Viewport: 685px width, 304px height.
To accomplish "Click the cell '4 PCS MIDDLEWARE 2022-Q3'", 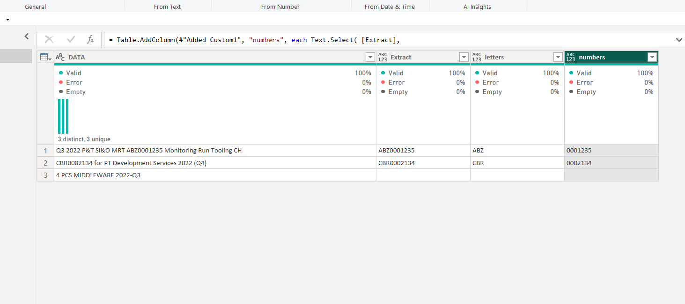I will coord(215,175).
